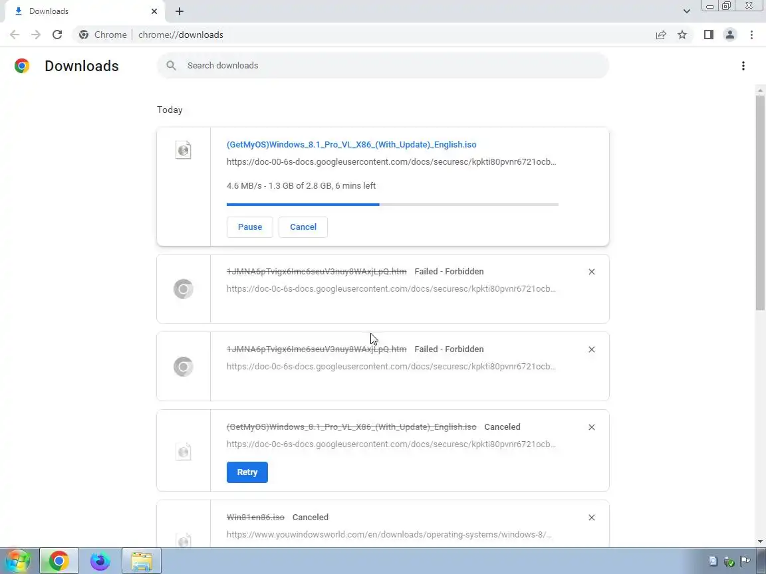
Task: Open the profile avatar icon
Action: (x=730, y=35)
